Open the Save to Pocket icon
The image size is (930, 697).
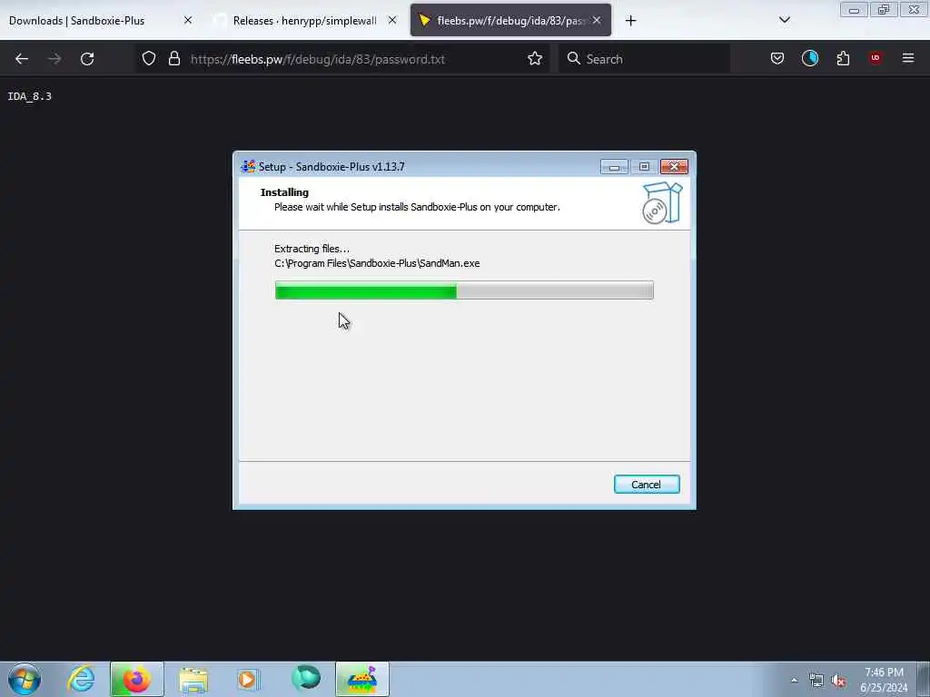click(x=777, y=58)
